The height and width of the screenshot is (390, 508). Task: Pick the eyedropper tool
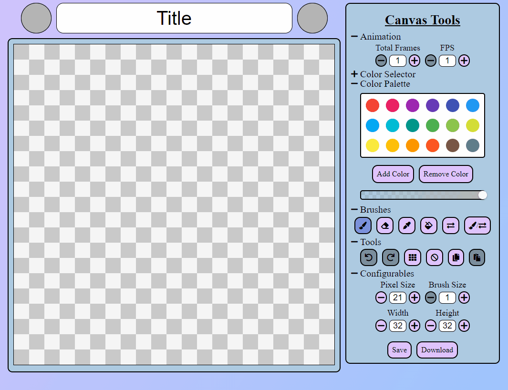[407, 226]
